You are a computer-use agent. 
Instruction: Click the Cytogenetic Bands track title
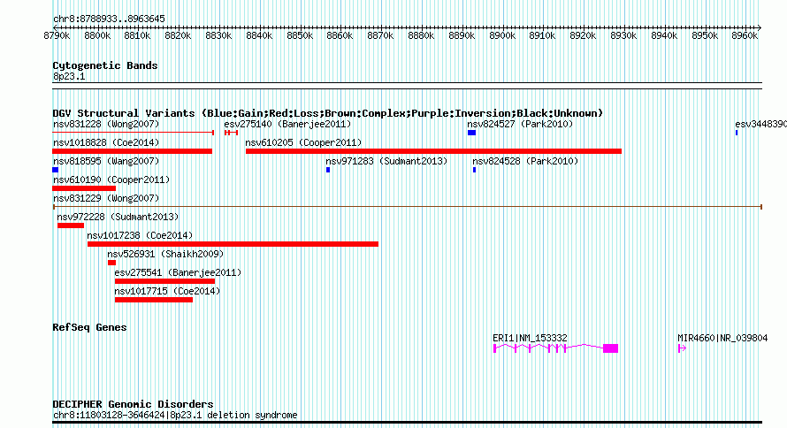click(x=105, y=65)
